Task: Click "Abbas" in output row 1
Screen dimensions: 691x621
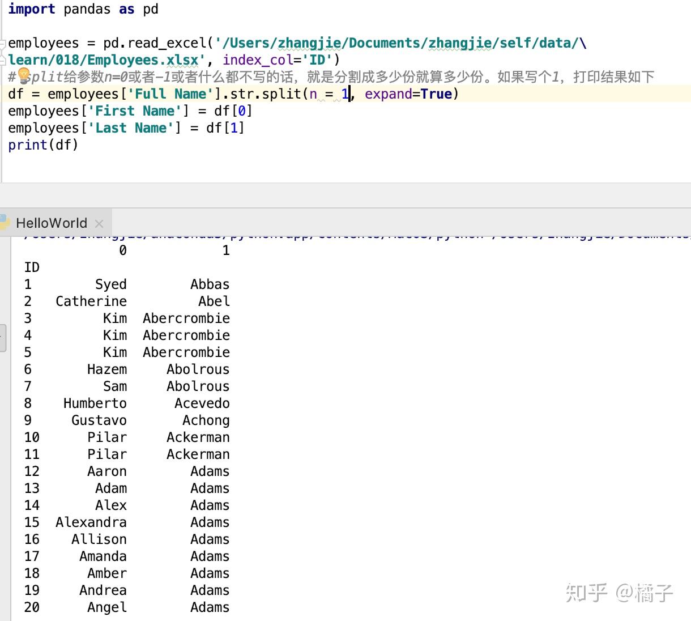Action: (210, 284)
